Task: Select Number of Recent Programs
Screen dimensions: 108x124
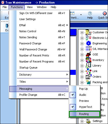Action: (39, 61)
